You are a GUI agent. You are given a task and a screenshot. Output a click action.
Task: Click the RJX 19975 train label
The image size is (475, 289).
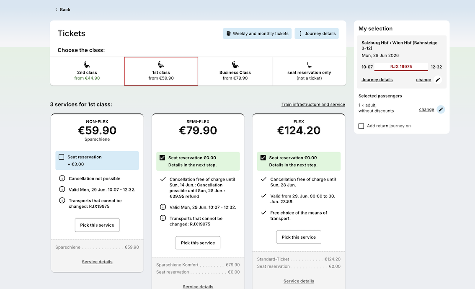[x=401, y=67]
